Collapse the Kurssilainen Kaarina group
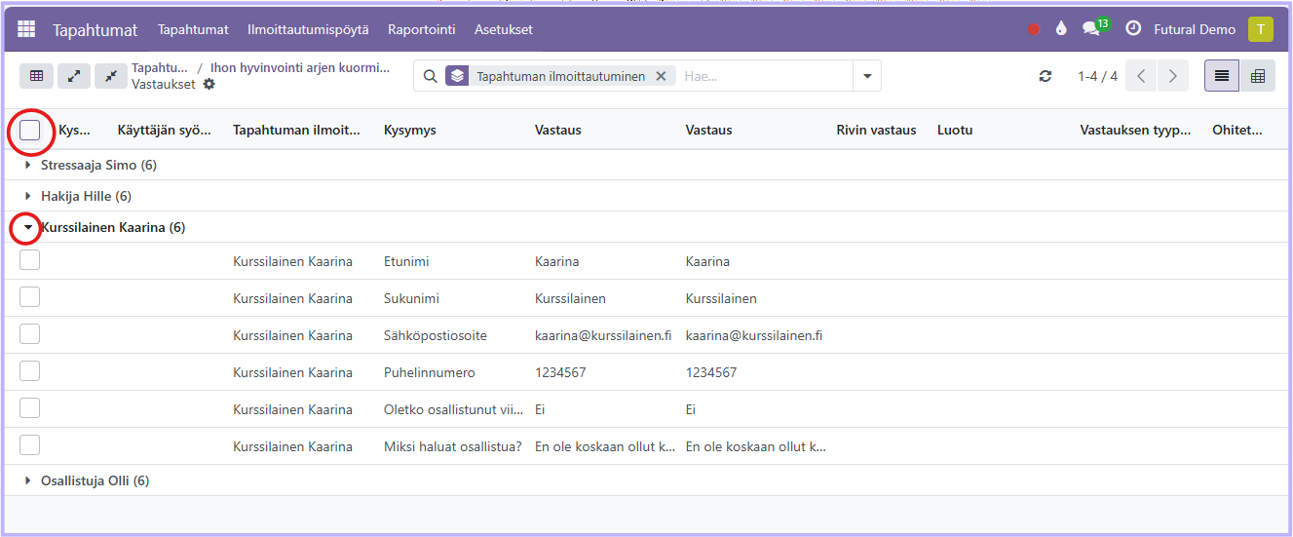 point(28,227)
